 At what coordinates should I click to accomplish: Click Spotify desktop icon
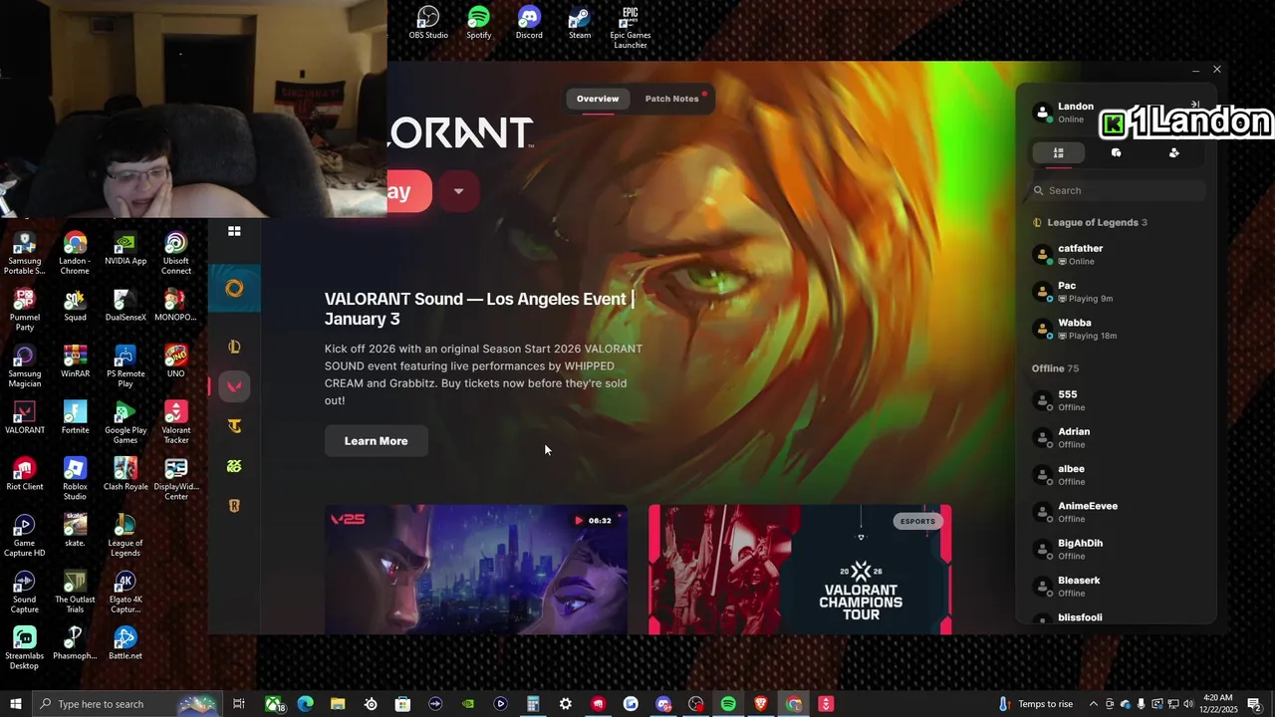tap(479, 23)
